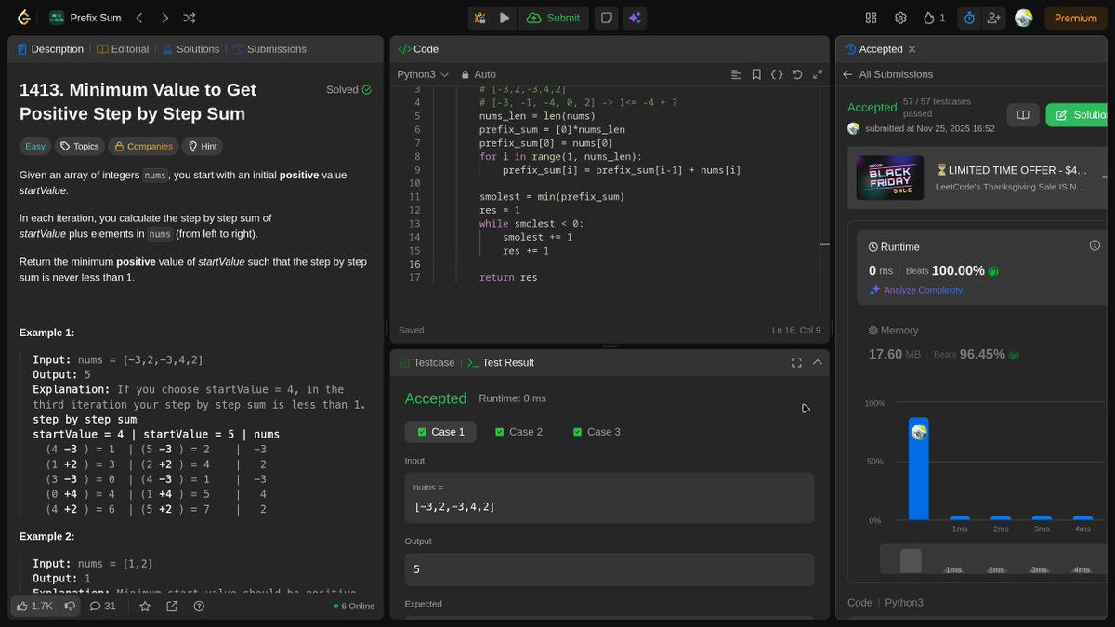Submit the solution
The width and height of the screenshot is (1115, 627).
point(554,18)
